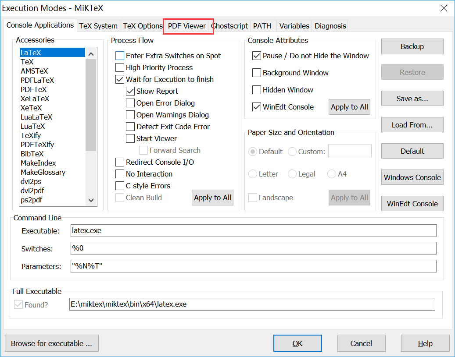Click the WinEdt Console button on the right
Viewport: 455px width, 357px height.
pyautogui.click(x=412, y=204)
